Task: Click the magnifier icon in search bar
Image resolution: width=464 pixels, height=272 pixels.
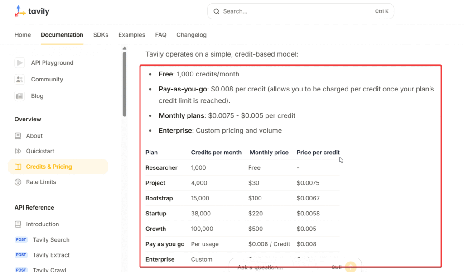Action: 217,11
